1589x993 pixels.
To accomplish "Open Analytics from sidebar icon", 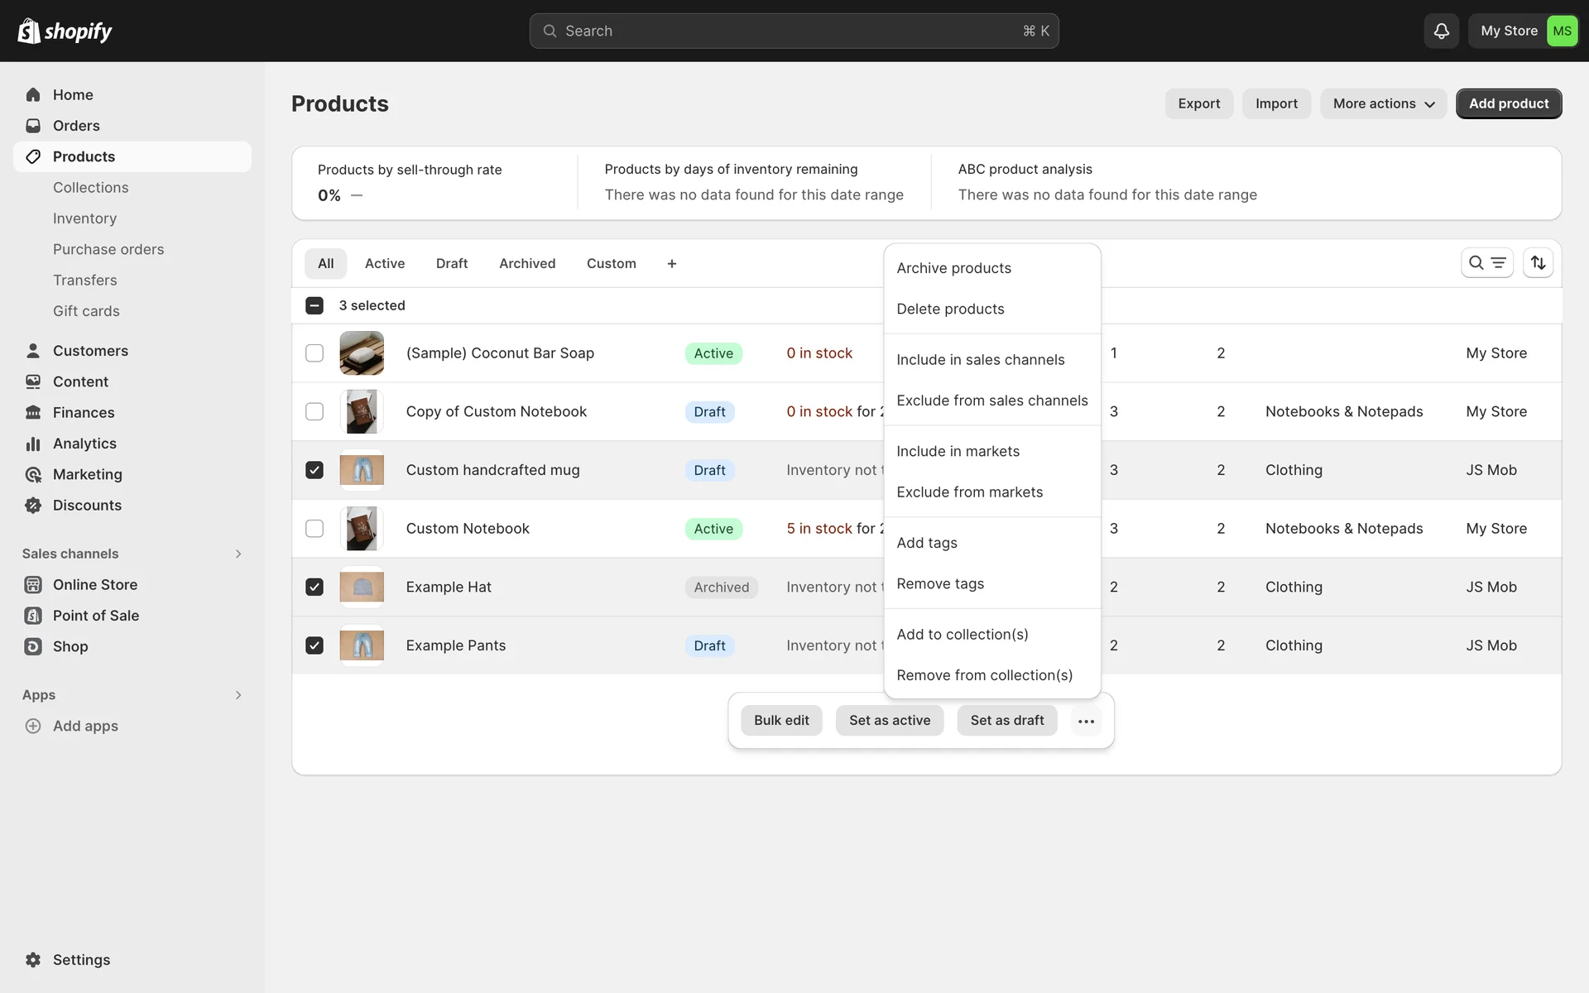I will (x=33, y=444).
